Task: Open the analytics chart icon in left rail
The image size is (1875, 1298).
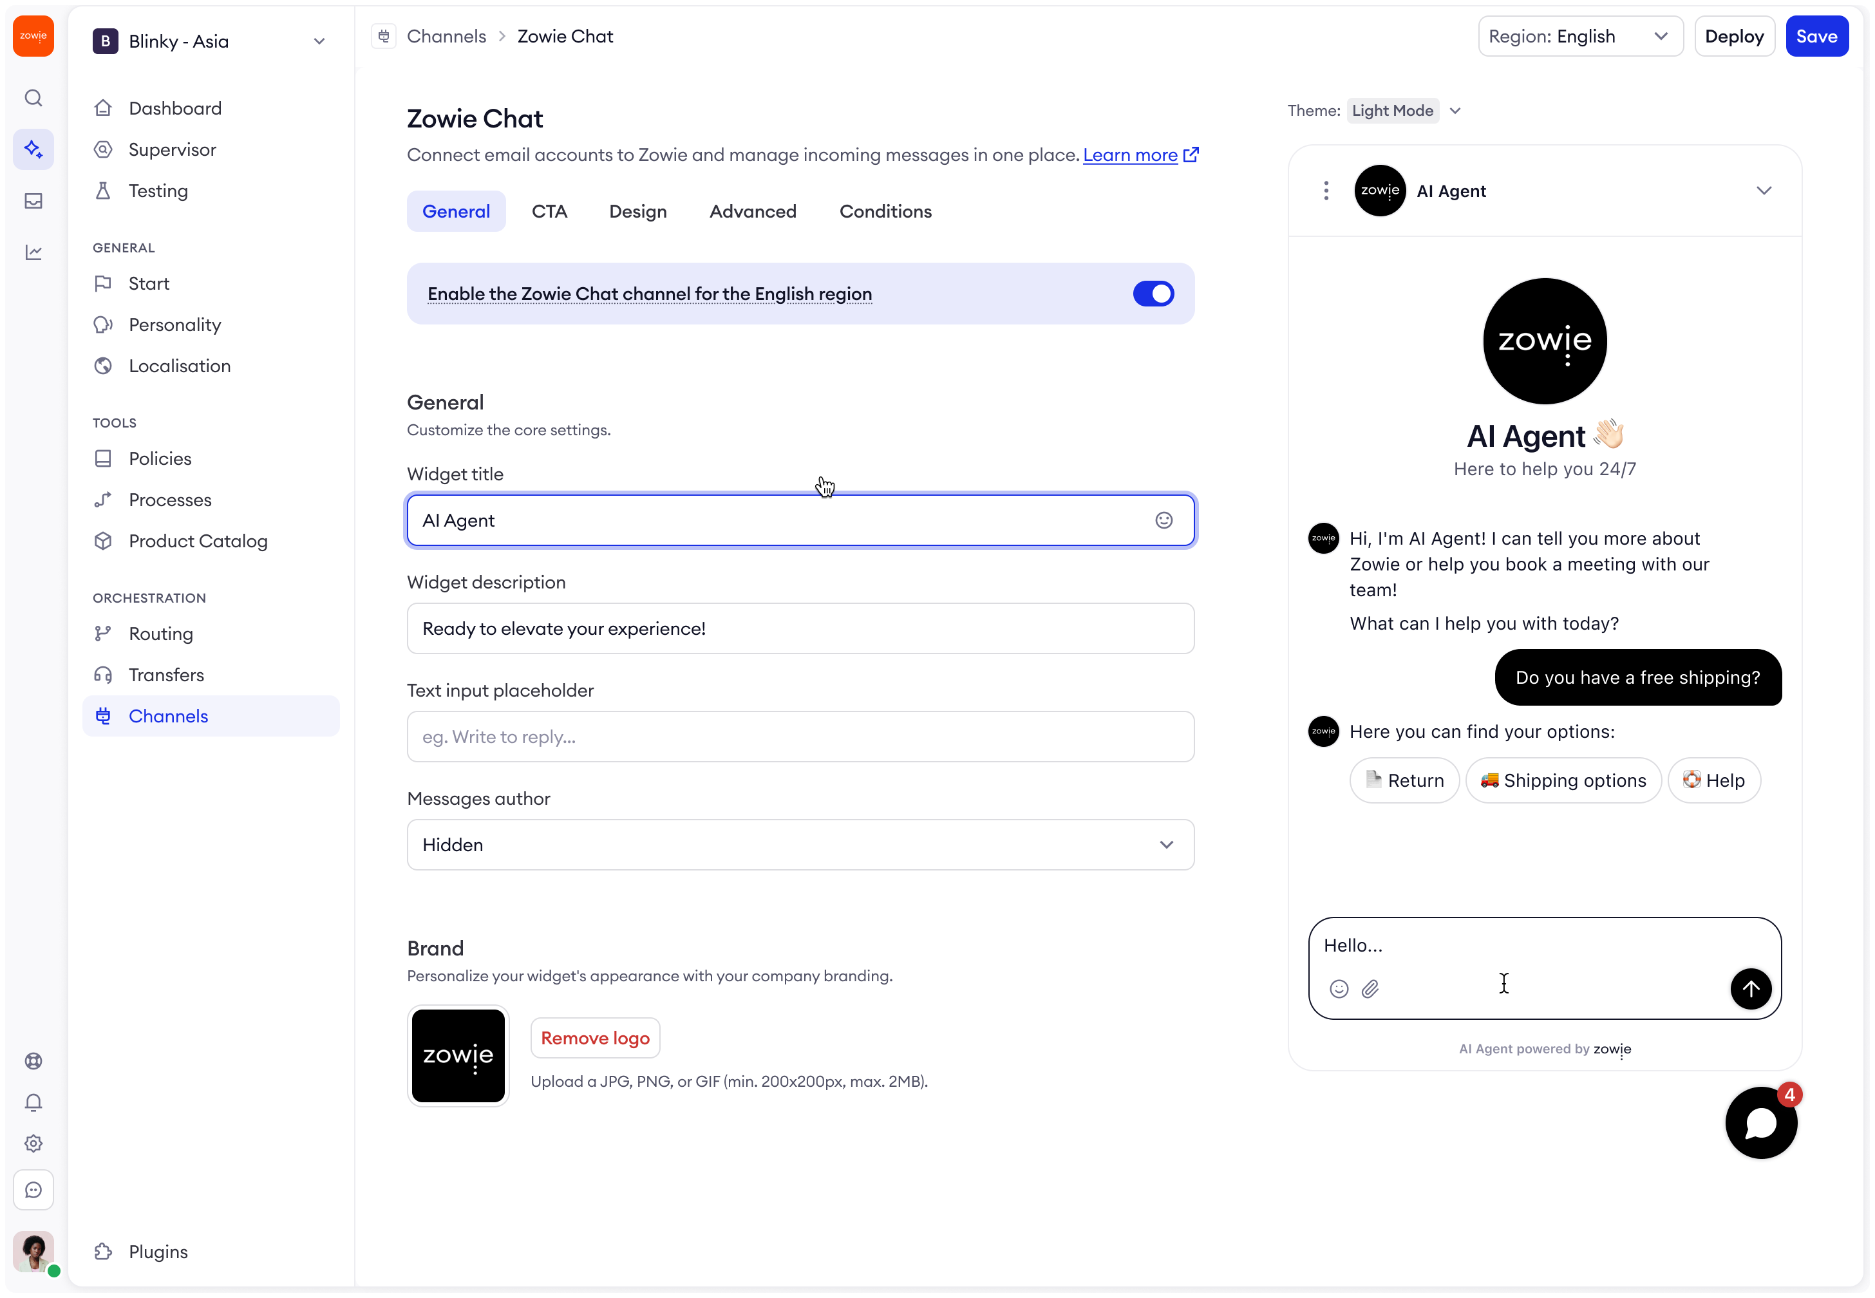Action: tap(33, 253)
